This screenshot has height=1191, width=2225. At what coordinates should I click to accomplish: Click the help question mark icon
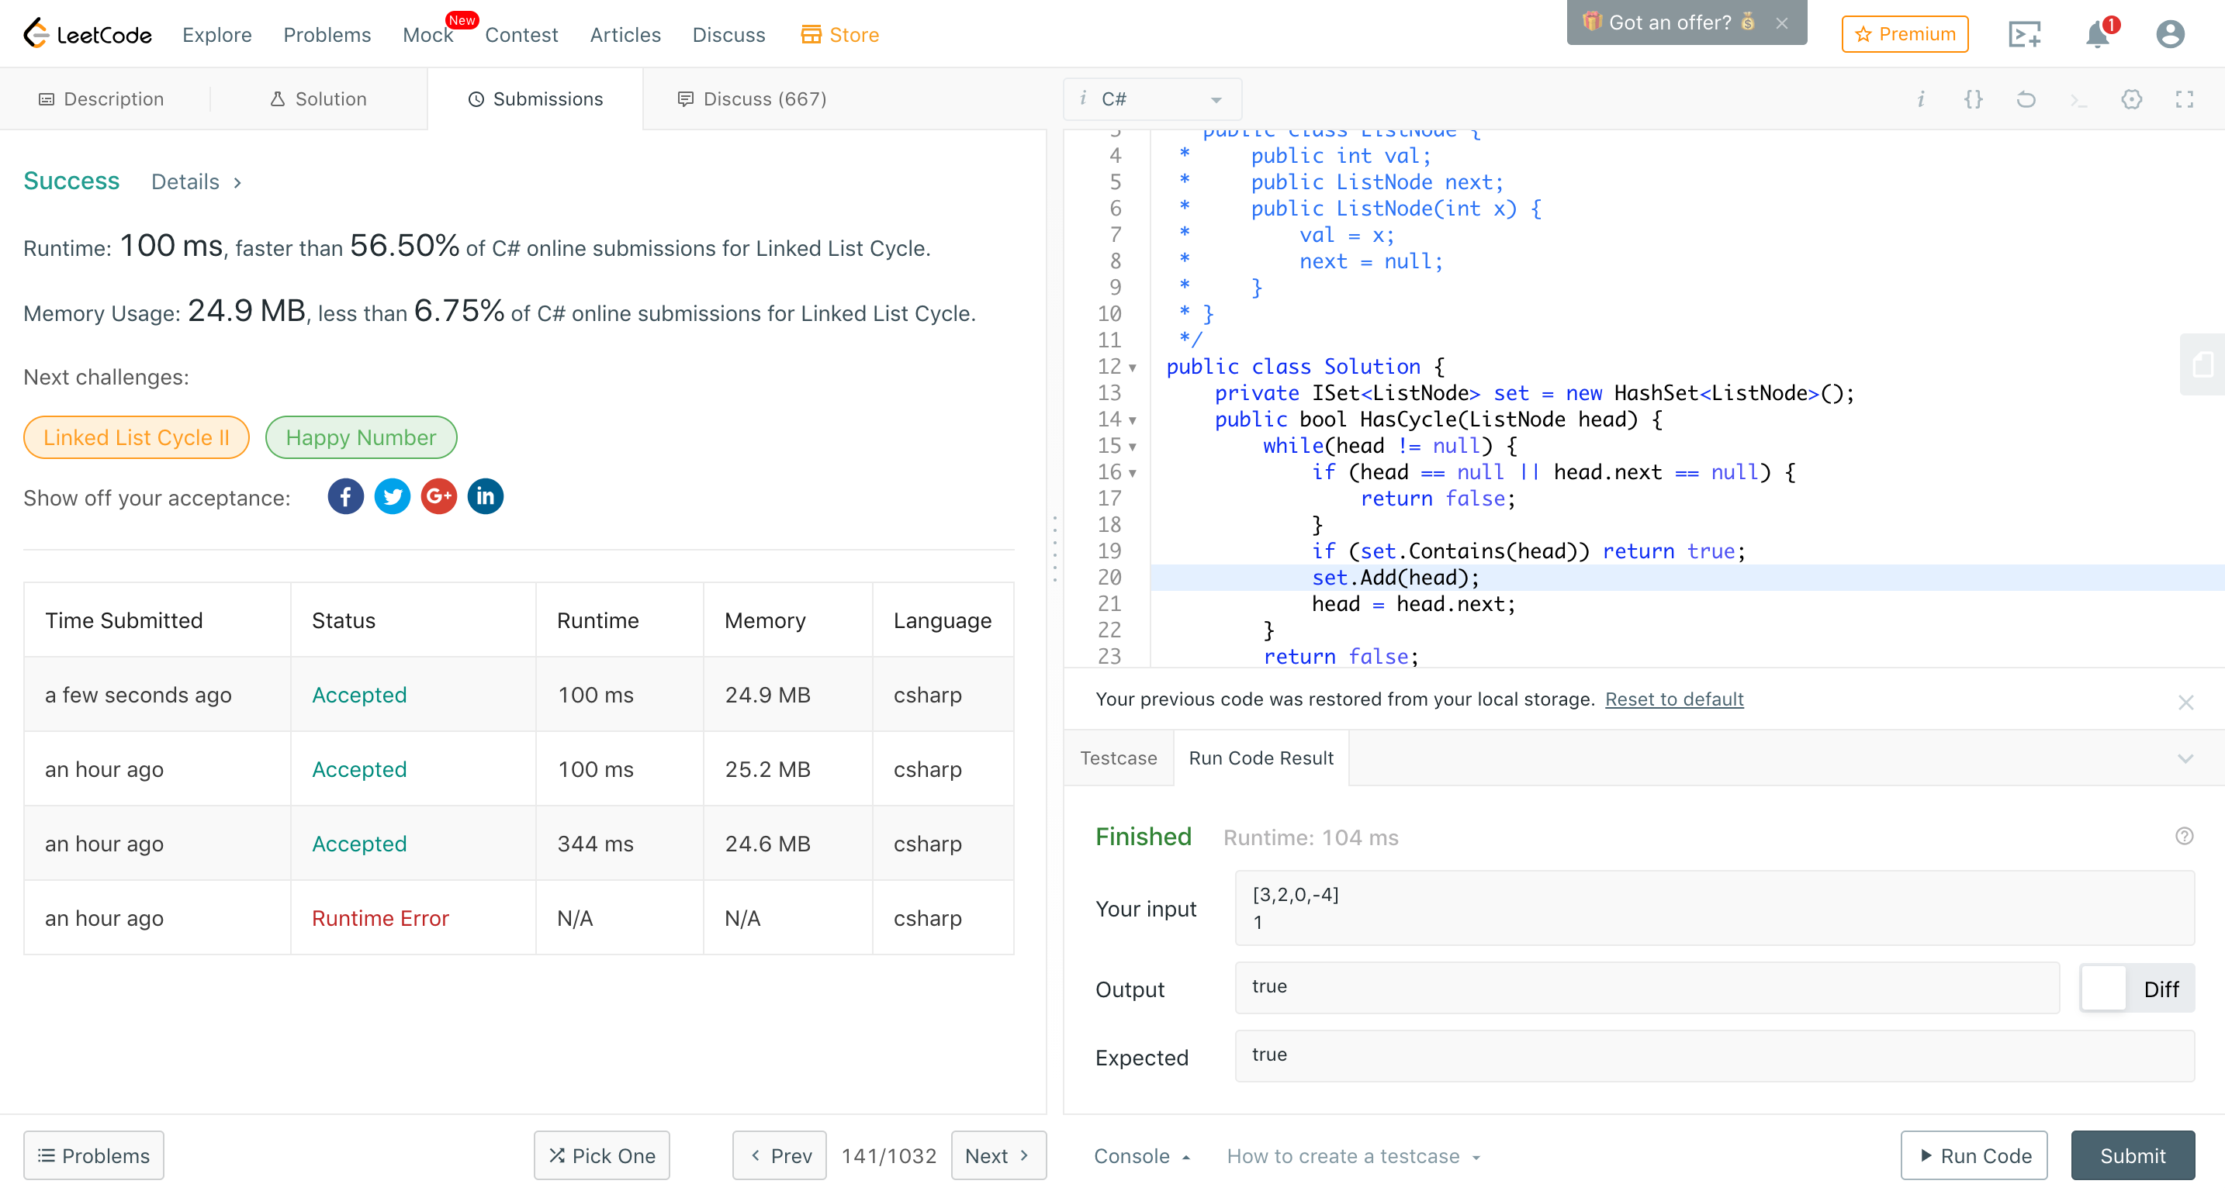tap(2185, 835)
